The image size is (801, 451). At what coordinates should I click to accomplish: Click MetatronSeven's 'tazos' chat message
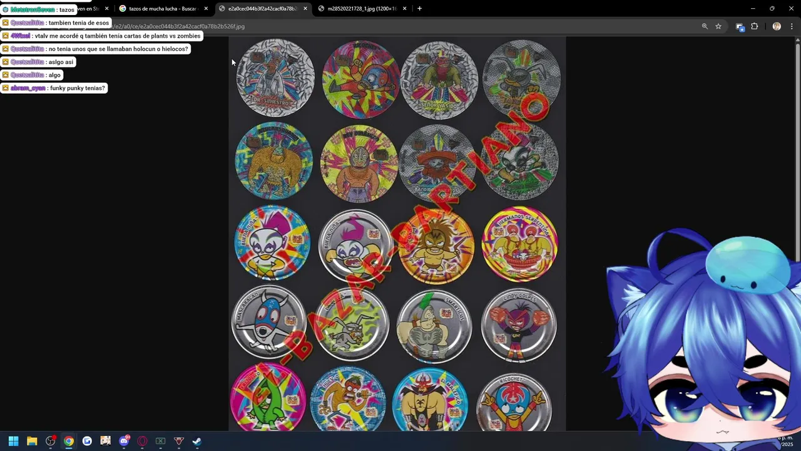pos(39,9)
